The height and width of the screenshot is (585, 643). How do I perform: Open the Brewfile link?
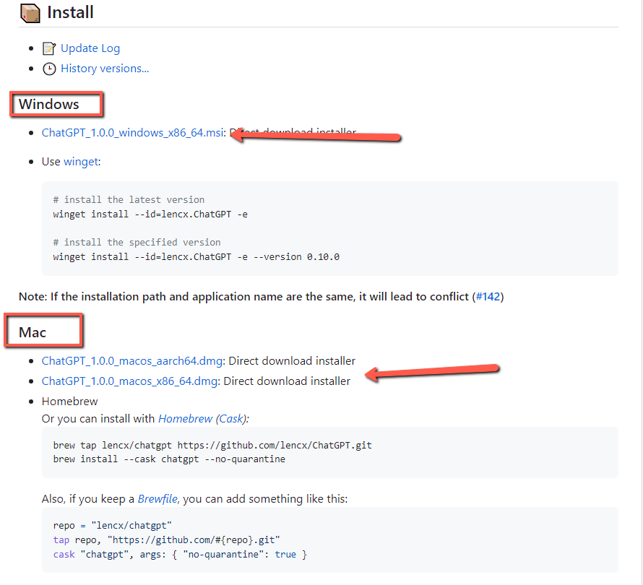click(157, 498)
